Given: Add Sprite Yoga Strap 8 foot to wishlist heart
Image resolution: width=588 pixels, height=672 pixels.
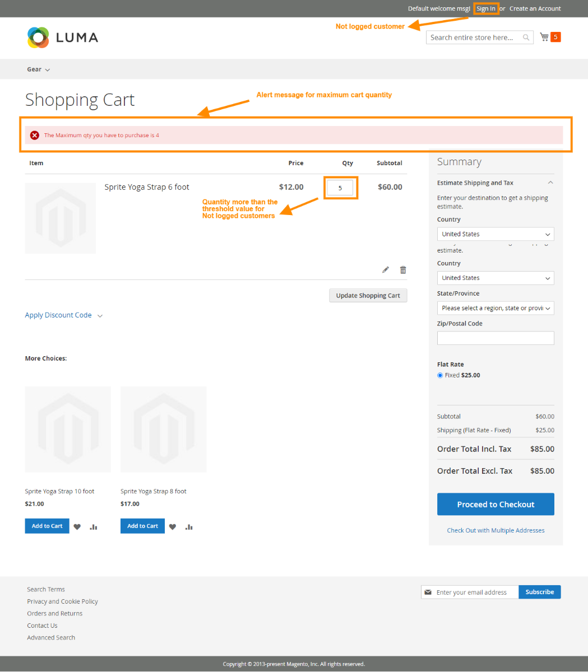Looking at the screenshot, I should tap(172, 526).
